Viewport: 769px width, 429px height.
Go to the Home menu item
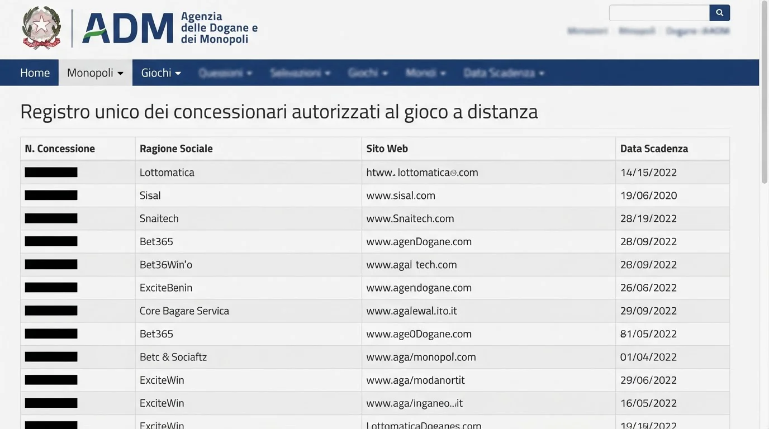pyautogui.click(x=35, y=73)
